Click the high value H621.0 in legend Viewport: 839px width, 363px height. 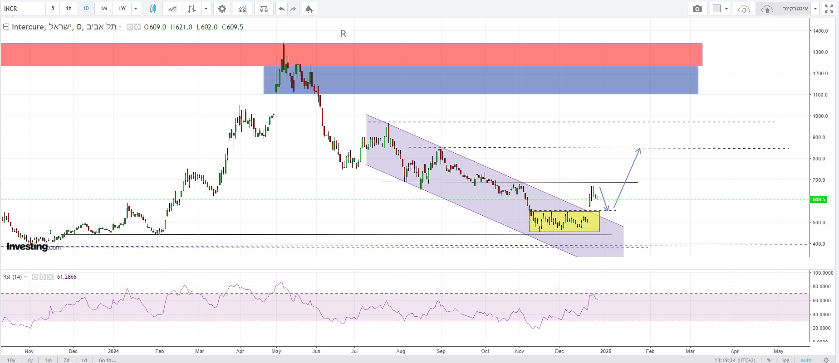point(182,27)
